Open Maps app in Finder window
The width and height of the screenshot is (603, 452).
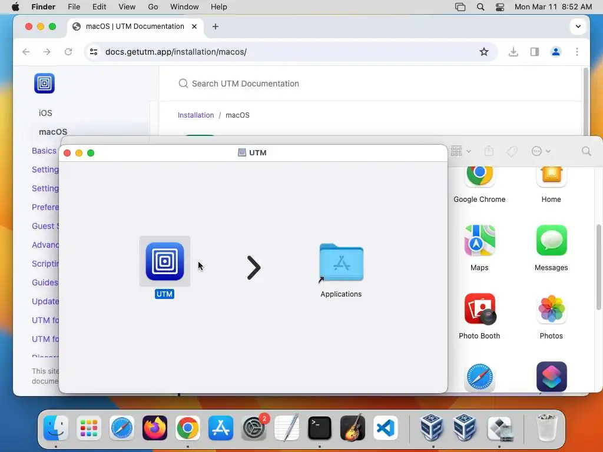pyautogui.click(x=479, y=241)
